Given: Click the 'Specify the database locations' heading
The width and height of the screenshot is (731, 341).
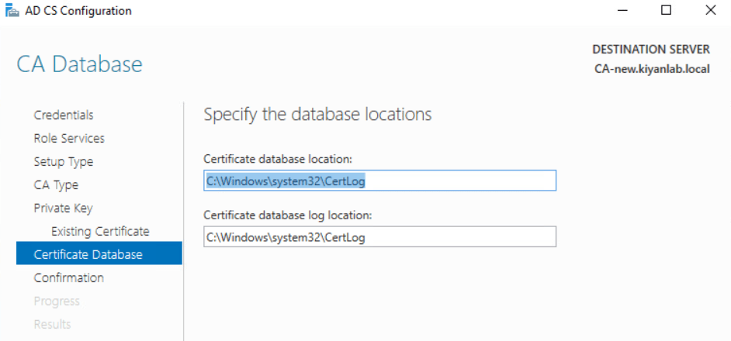Looking at the screenshot, I should (317, 115).
